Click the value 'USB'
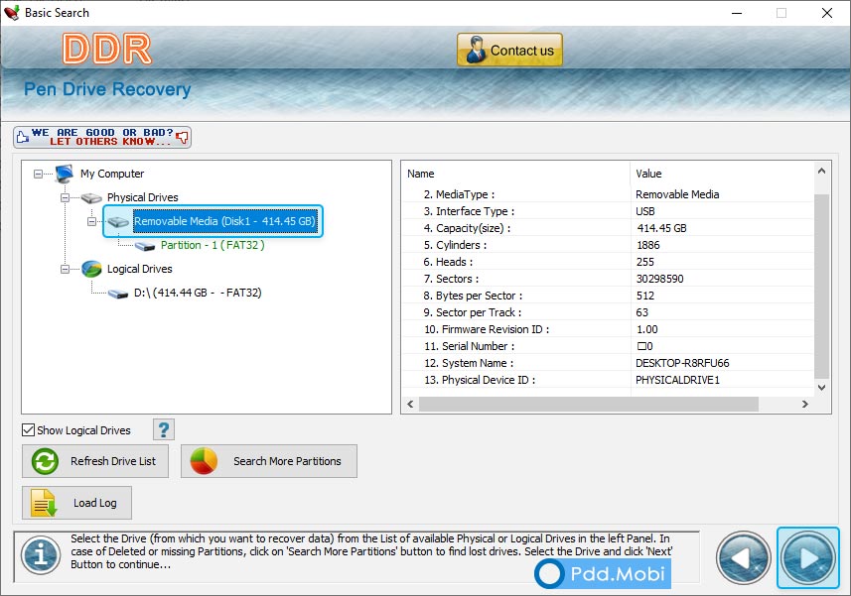The height and width of the screenshot is (596, 851). 645,211
